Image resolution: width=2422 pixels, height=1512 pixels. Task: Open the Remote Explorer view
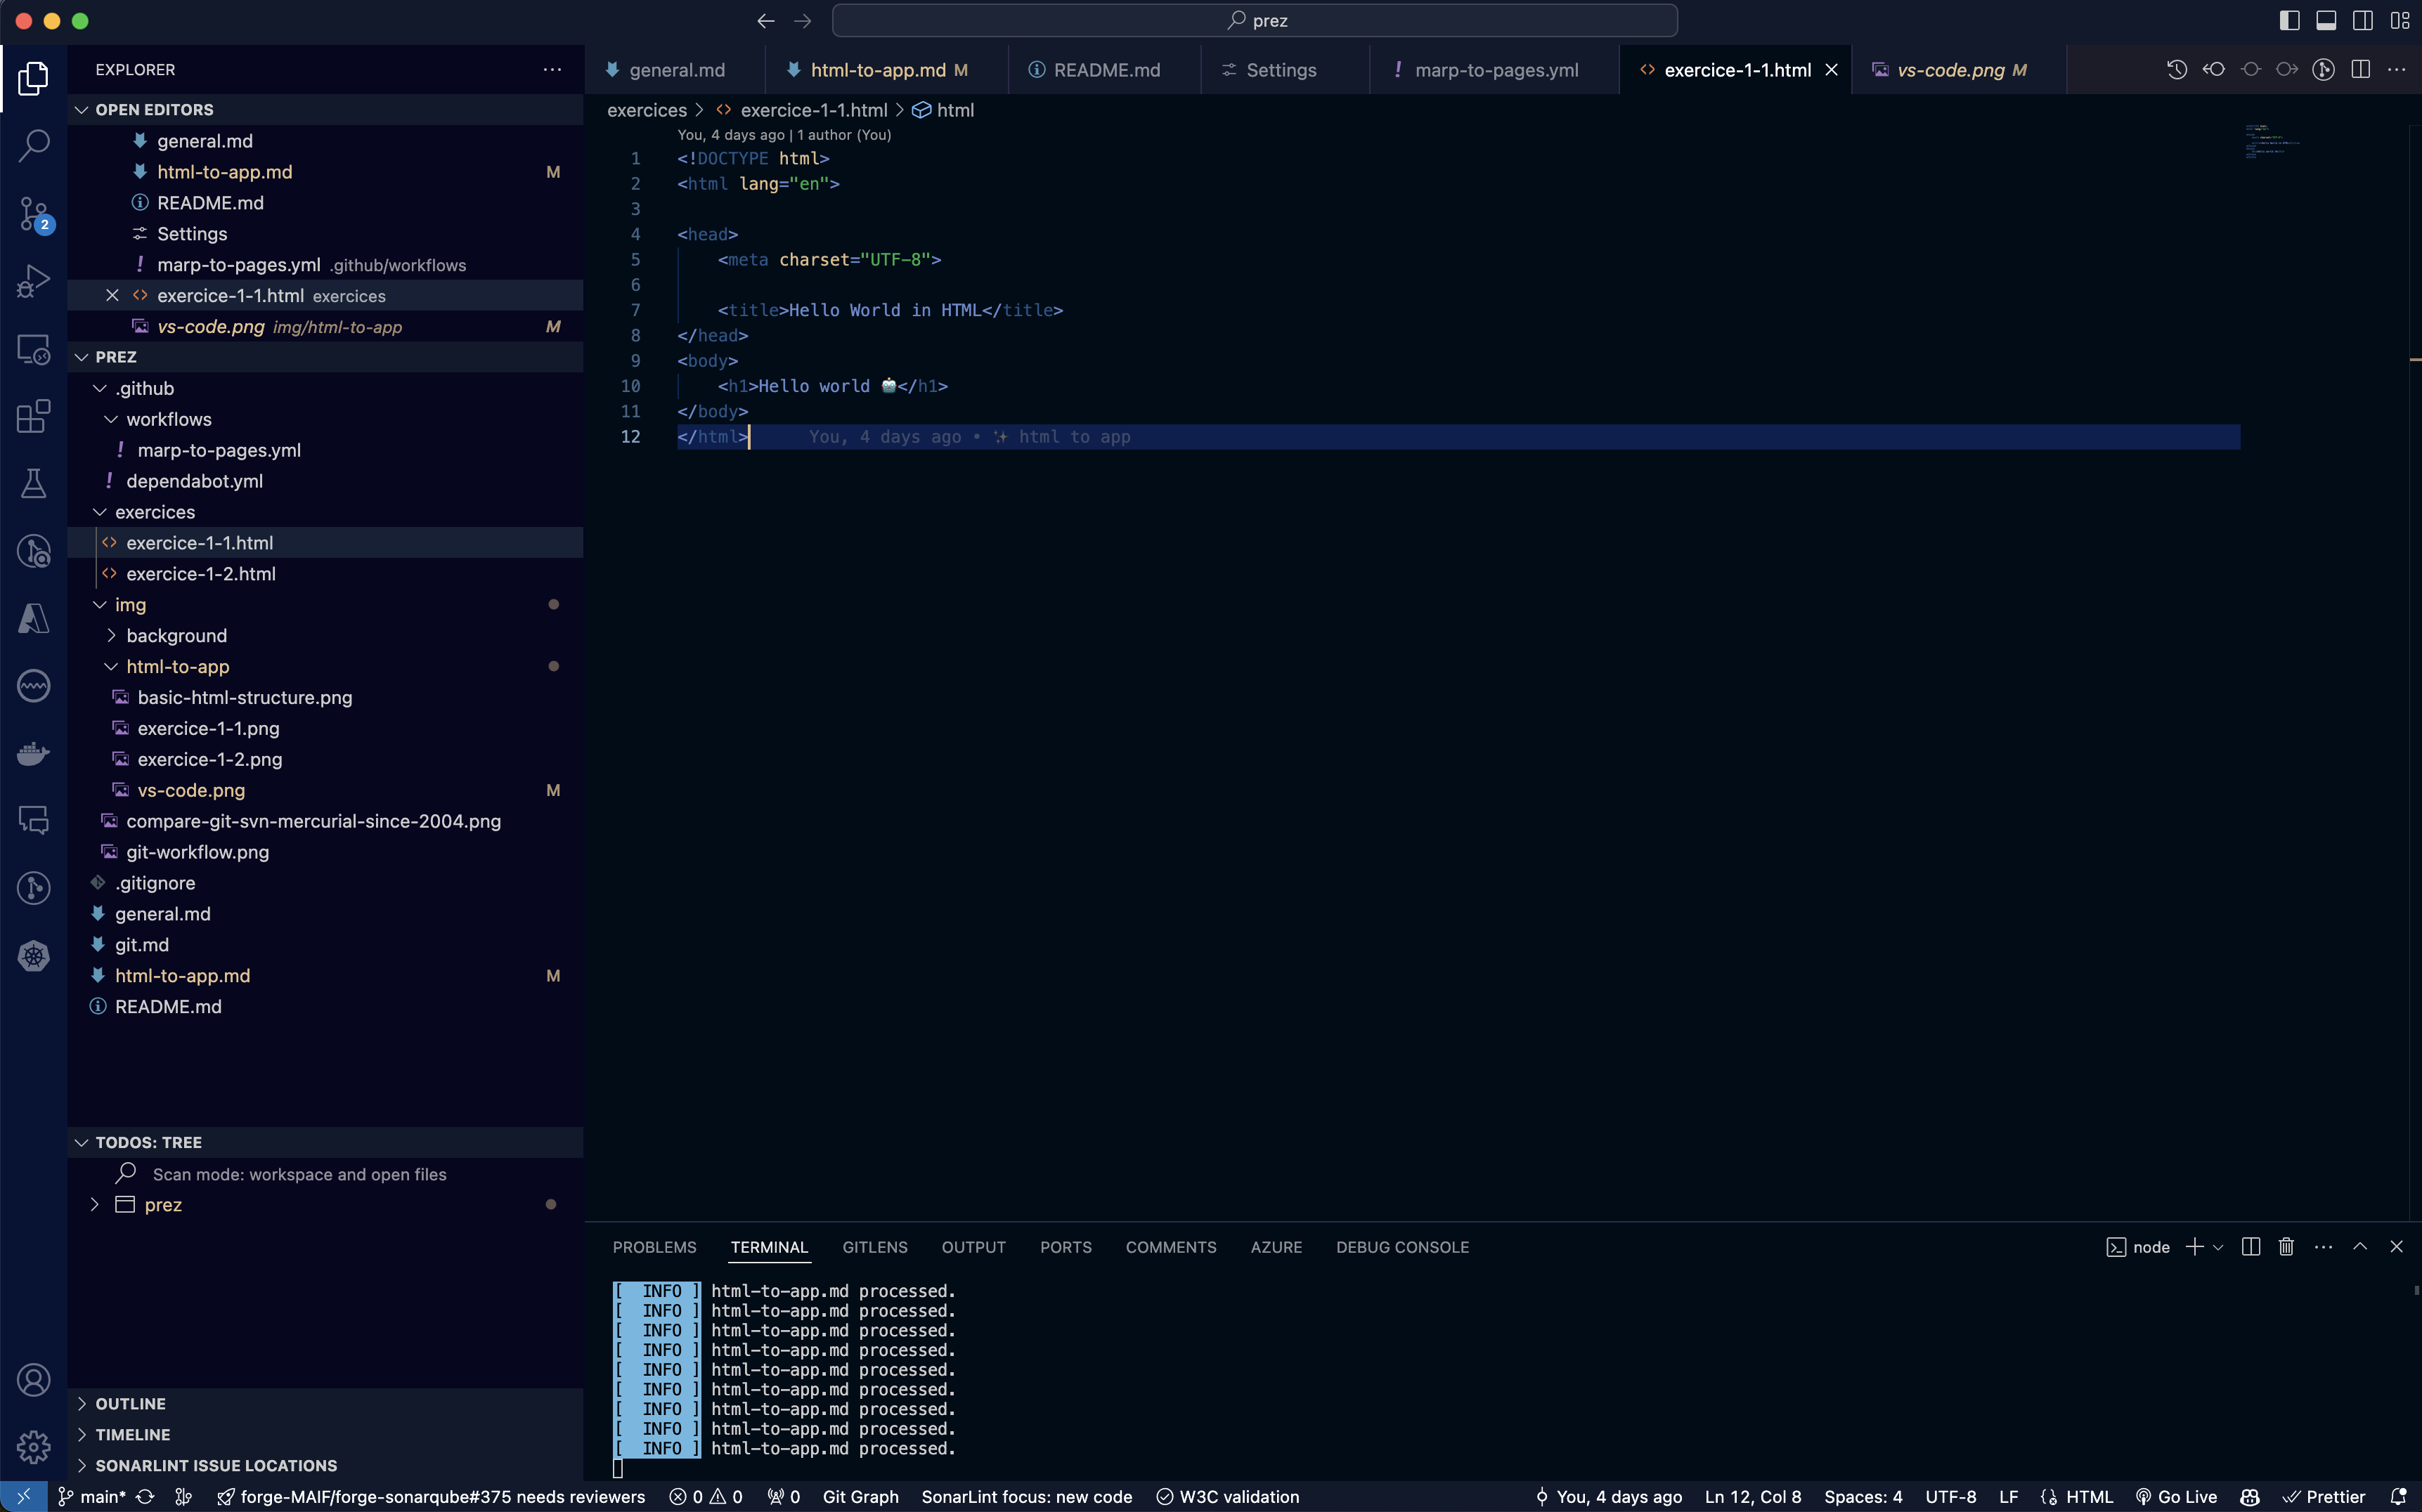coord(33,349)
